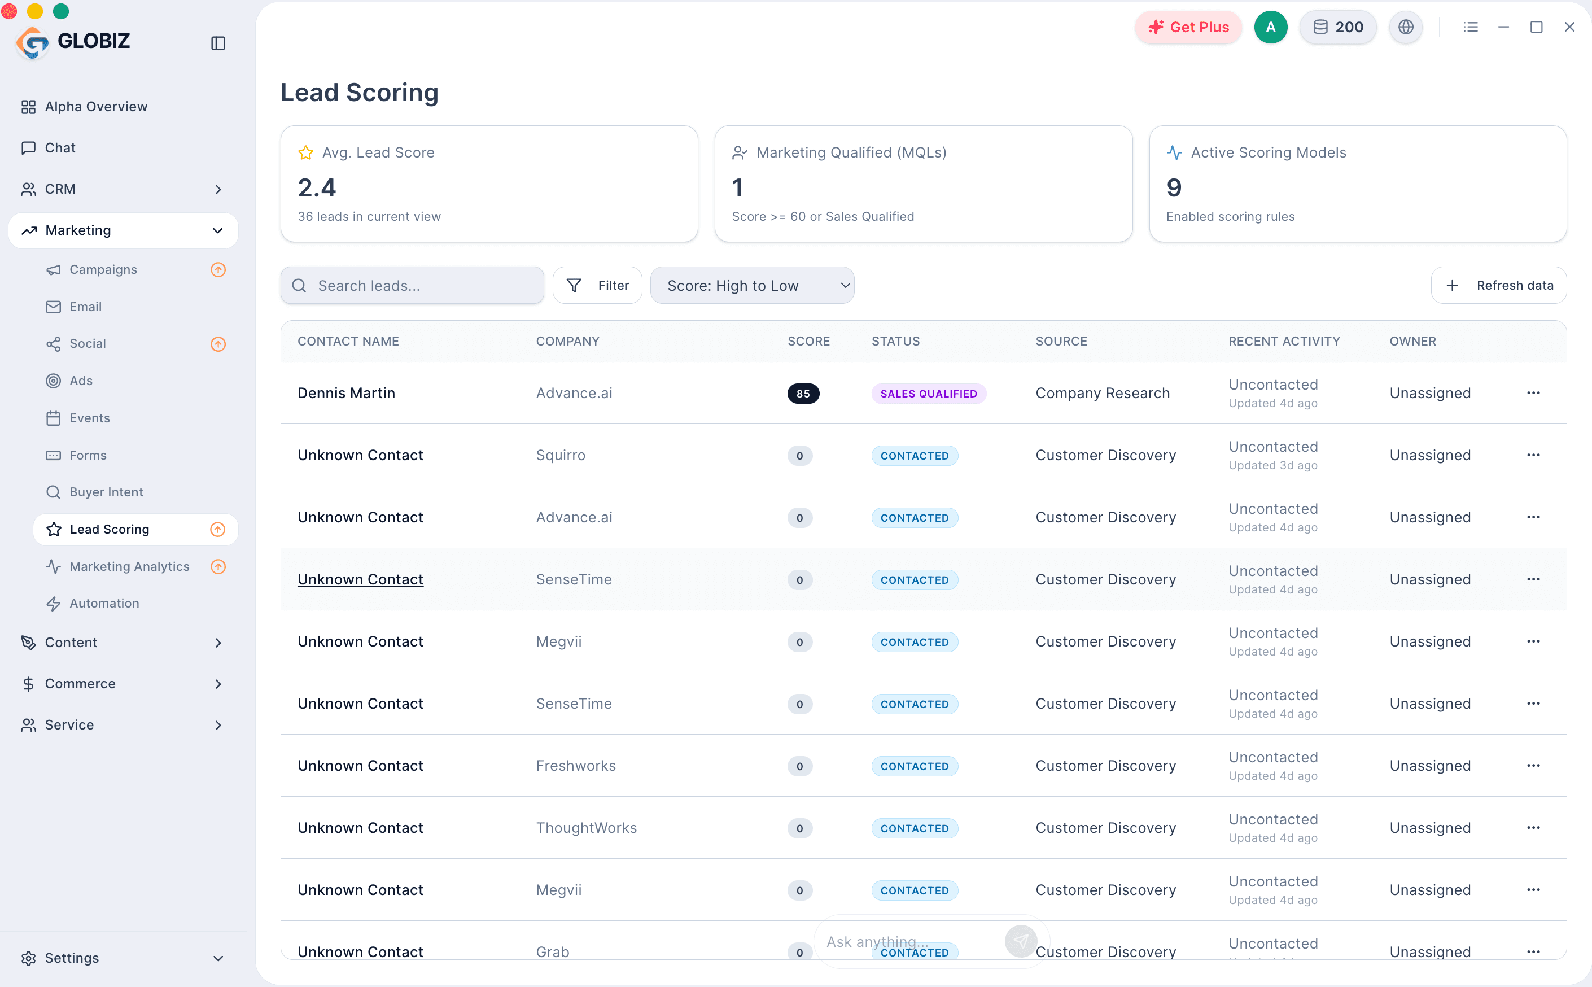This screenshot has width=1592, height=987.
Task: Click the Ask anything input
Action: [x=910, y=942]
